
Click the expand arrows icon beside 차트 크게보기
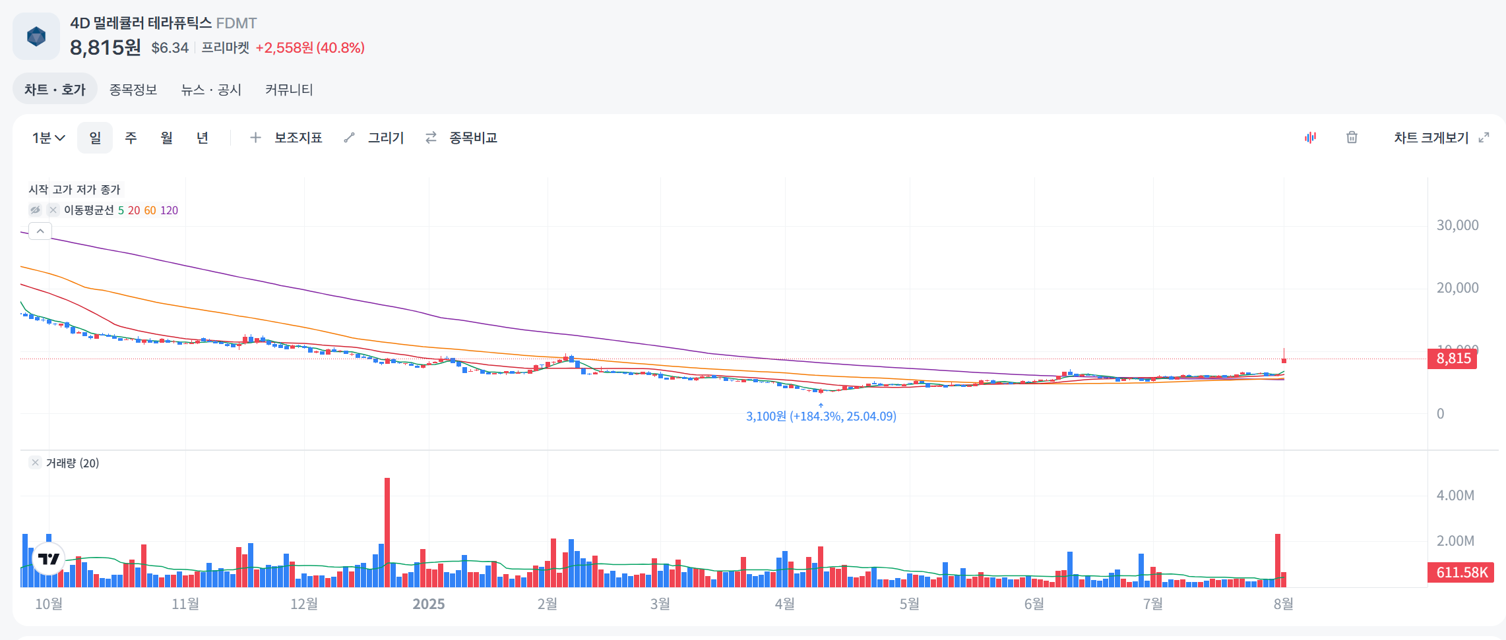click(1484, 137)
